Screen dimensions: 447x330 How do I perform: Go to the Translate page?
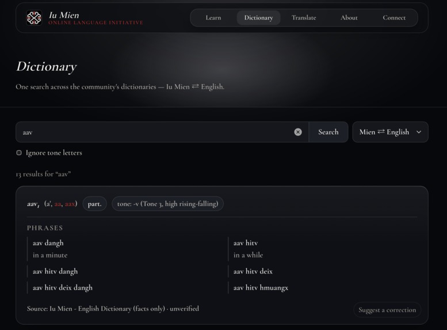[x=304, y=18]
